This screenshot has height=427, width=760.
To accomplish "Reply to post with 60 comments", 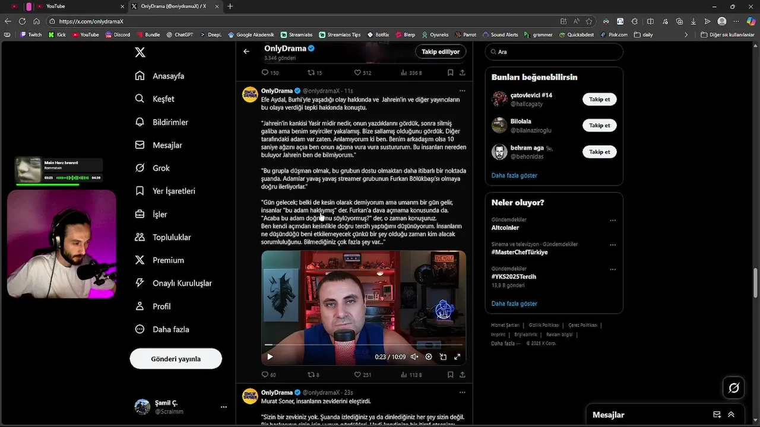I will click(269, 375).
